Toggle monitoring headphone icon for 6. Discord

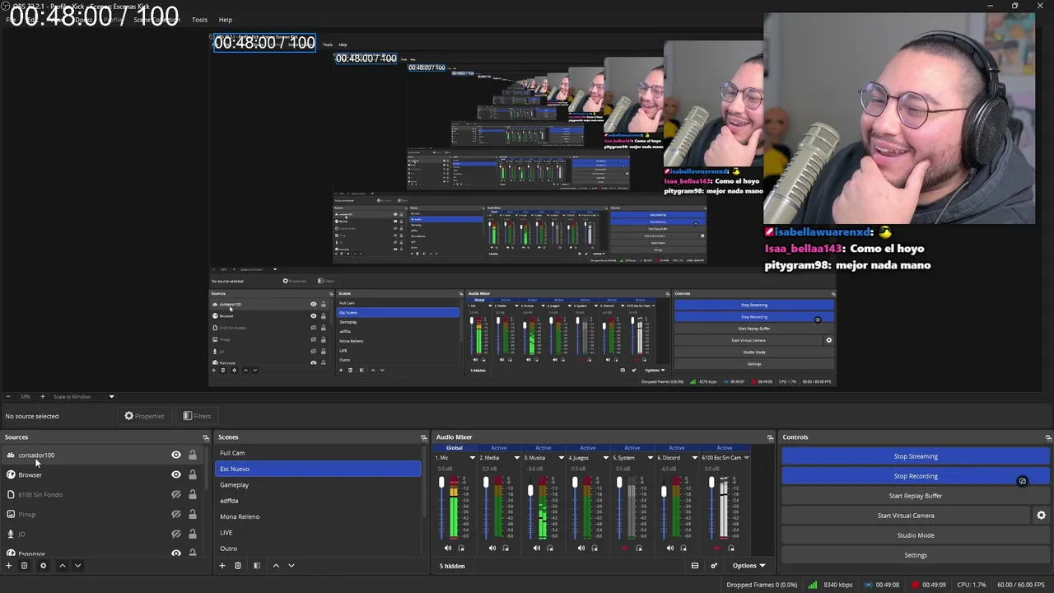(x=683, y=548)
